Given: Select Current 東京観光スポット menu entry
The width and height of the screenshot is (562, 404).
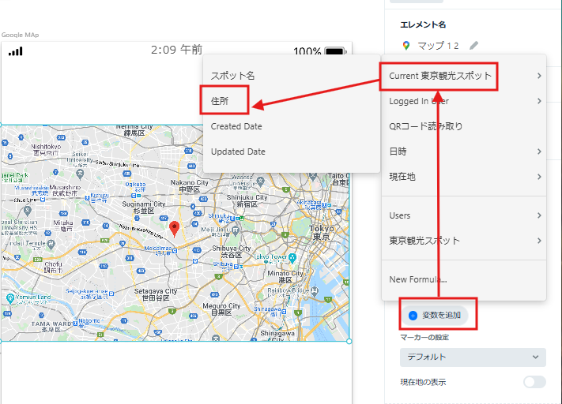Looking at the screenshot, I should 464,76.
